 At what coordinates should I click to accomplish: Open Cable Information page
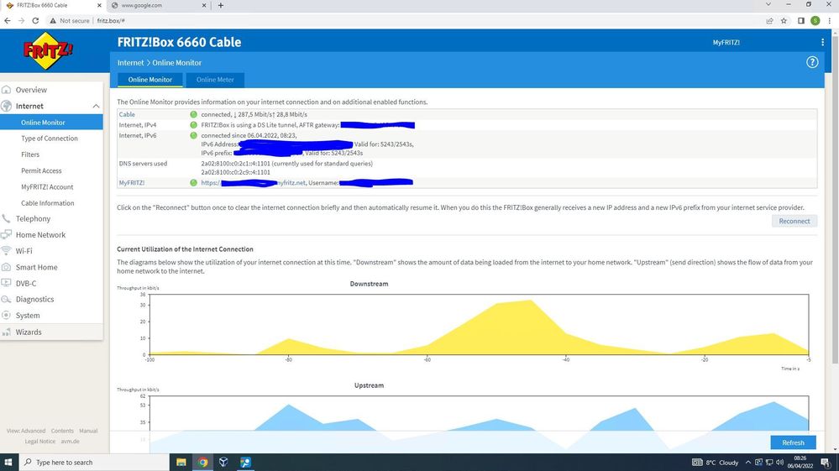point(48,203)
